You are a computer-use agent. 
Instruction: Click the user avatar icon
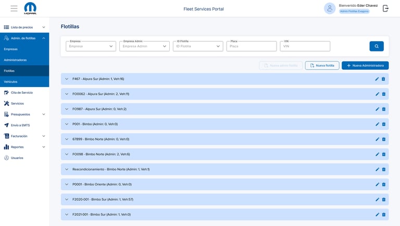pos(330,8)
